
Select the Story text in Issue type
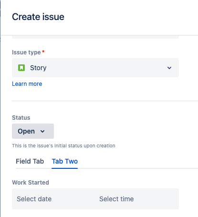click(38, 68)
